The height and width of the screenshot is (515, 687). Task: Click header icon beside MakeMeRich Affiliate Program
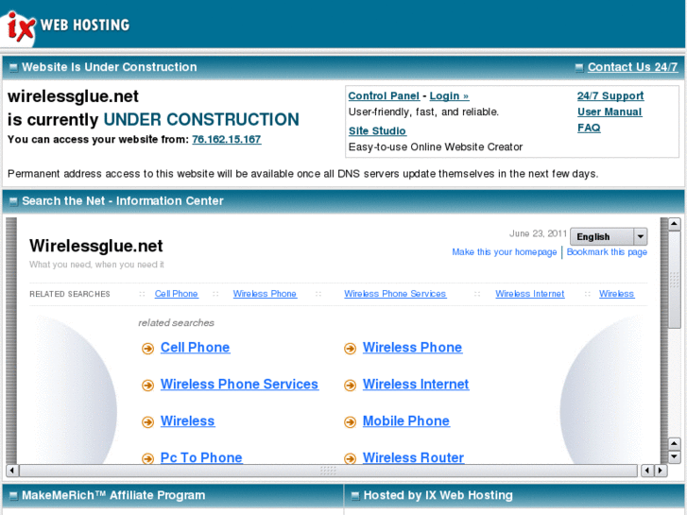click(13, 496)
